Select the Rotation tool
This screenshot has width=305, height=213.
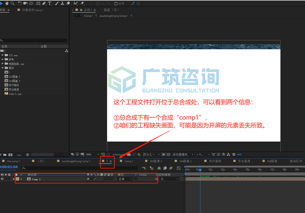pyautogui.click(x=20, y=3)
